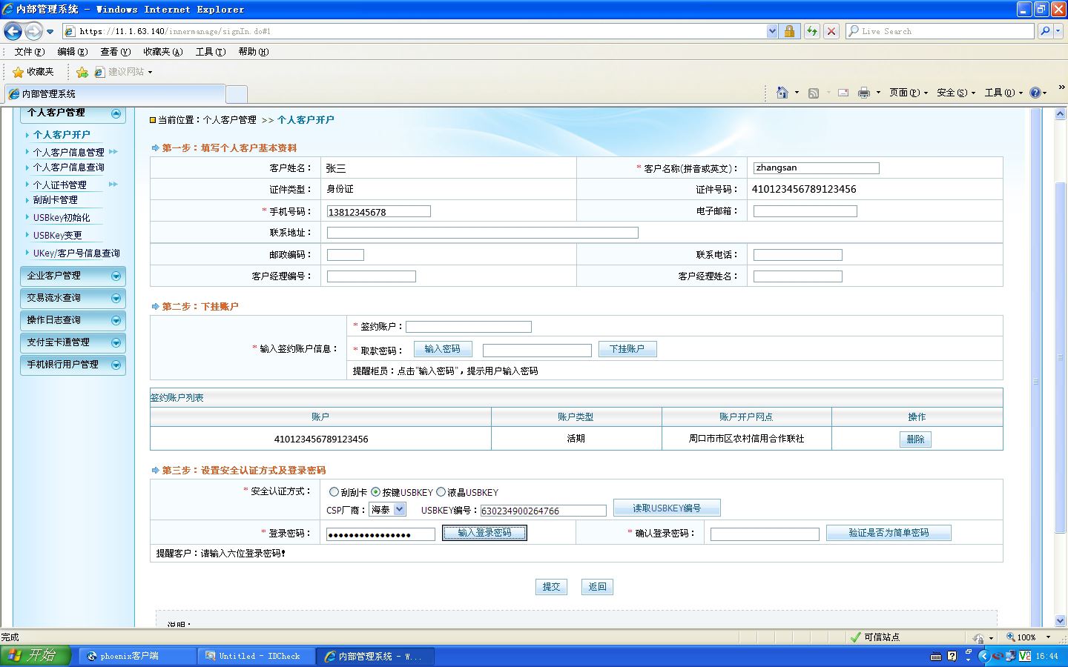The width and height of the screenshot is (1068, 667).
Task: Open the 收藏夹(A) menu
Action: click(x=163, y=52)
